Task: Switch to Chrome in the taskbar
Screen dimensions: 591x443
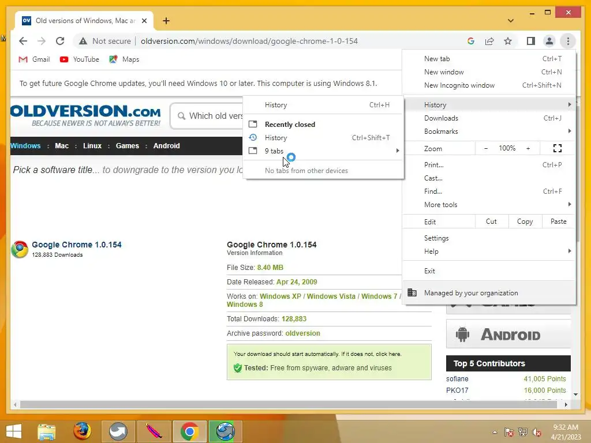Action: coord(189,431)
